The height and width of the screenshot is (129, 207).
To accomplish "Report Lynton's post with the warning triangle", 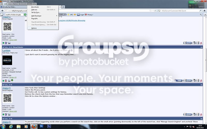I will coord(201,80).
